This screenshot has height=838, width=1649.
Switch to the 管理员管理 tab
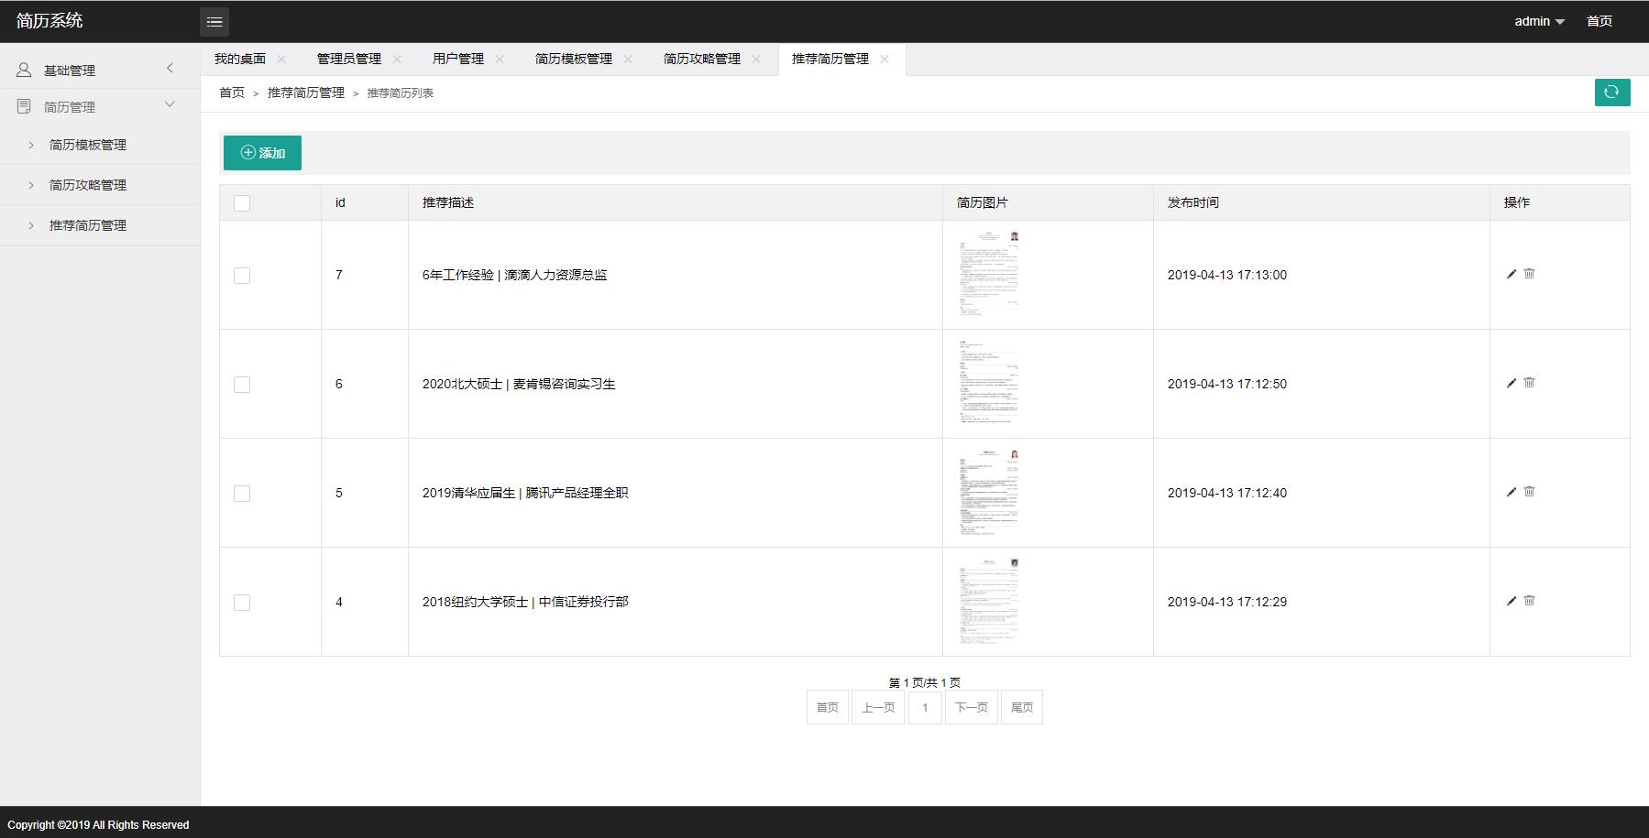click(349, 59)
